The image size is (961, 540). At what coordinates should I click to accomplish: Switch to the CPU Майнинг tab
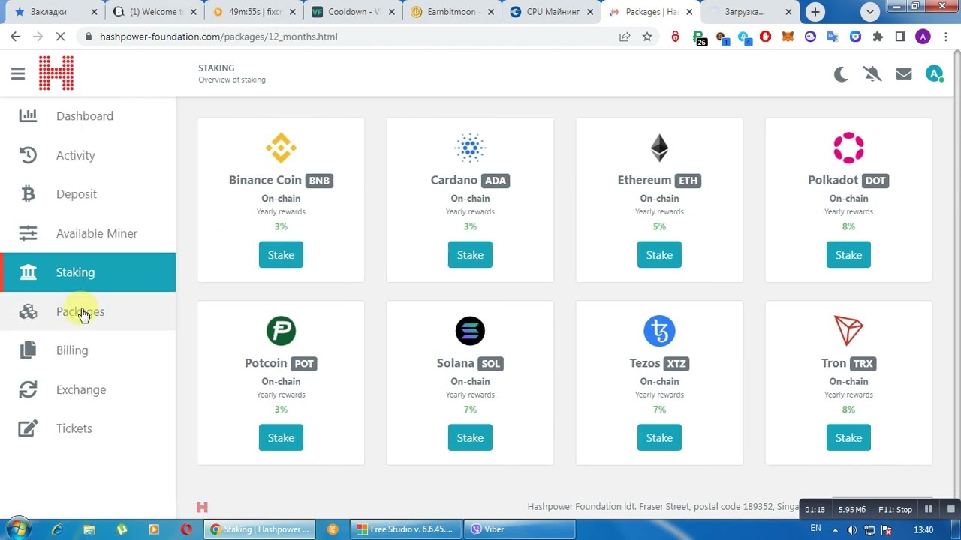point(552,12)
